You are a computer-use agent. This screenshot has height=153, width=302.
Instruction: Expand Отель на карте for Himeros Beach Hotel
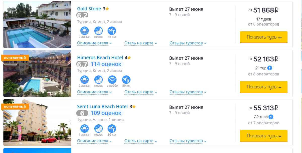click(x=140, y=92)
